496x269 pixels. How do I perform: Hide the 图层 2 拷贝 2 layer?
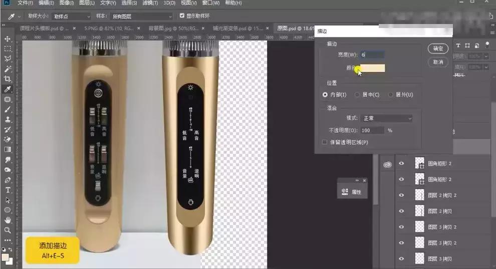(401, 195)
